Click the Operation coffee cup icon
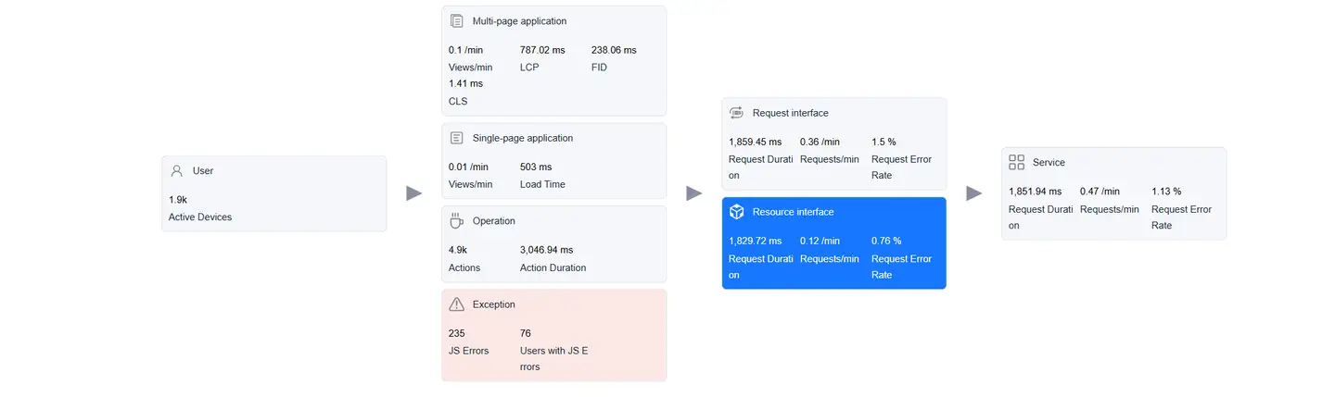The width and height of the screenshot is (1335, 397). point(456,221)
